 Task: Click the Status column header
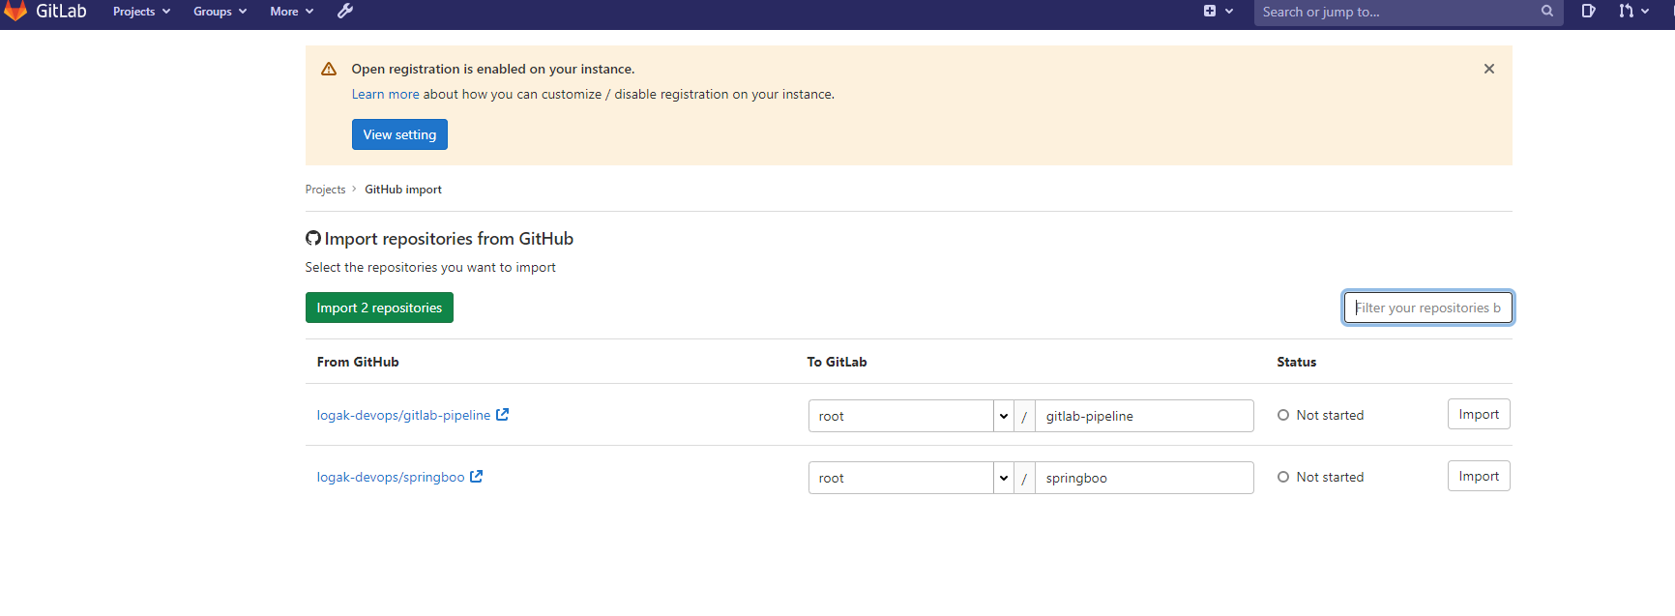point(1296,362)
